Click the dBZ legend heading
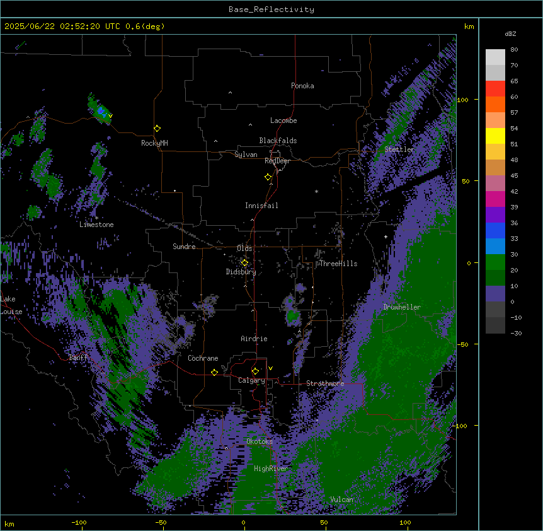The height and width of the screenshot is (531, 543). coord(510,33)
